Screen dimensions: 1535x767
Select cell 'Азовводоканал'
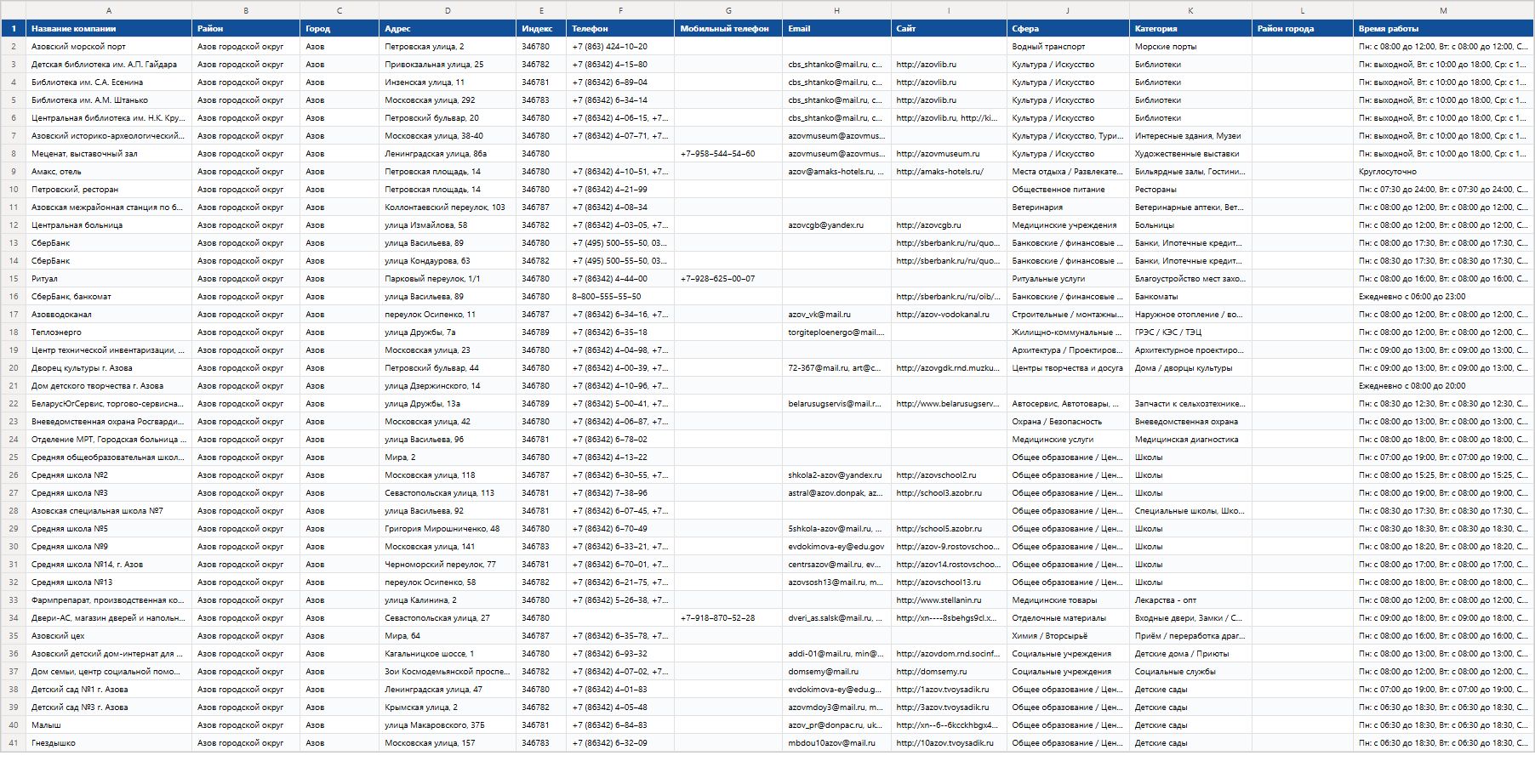[109, 315]
